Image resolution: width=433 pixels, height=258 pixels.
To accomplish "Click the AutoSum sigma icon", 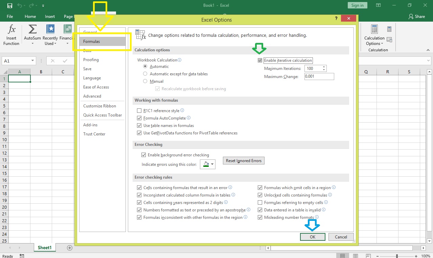I will 32,29.
